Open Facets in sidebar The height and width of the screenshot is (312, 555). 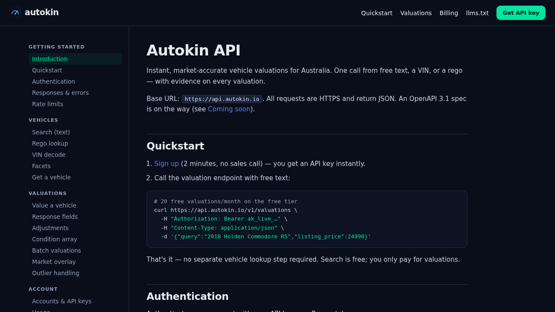(x=75, y=166)
